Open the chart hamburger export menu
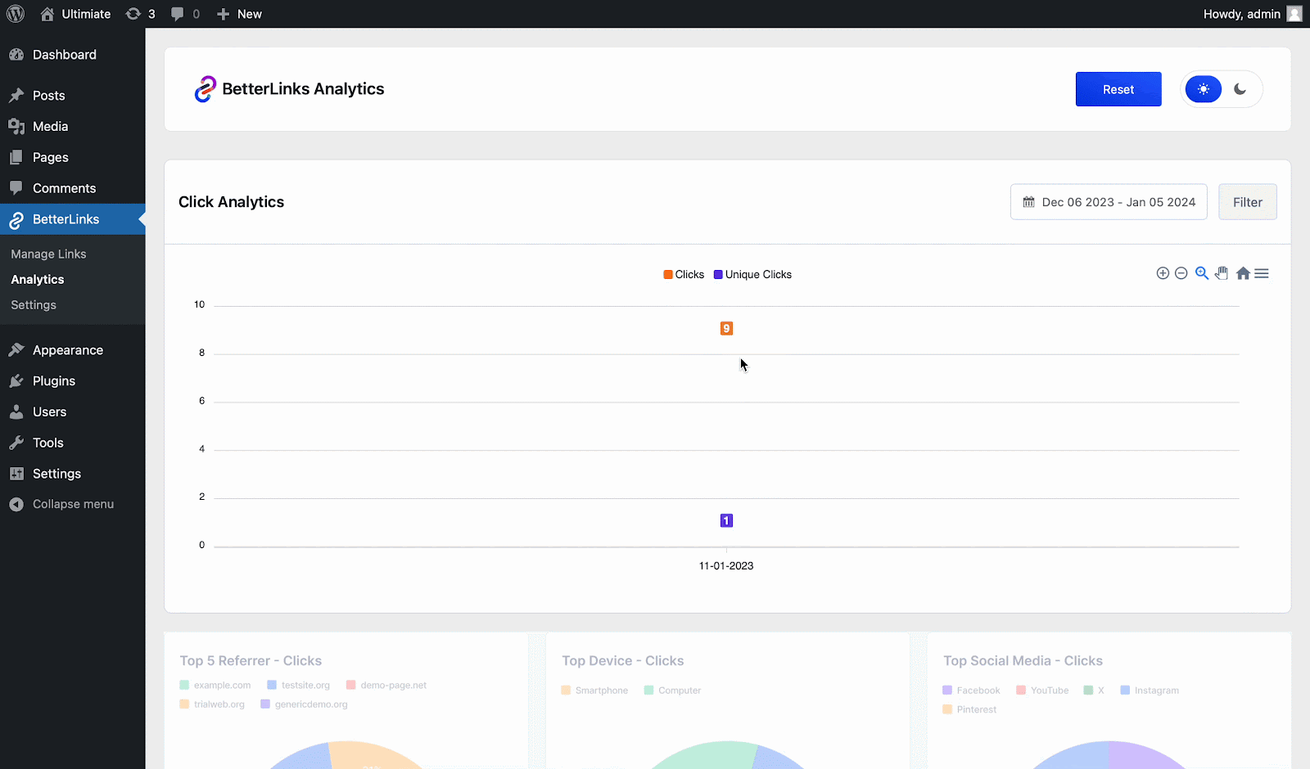 [1262, 273]
